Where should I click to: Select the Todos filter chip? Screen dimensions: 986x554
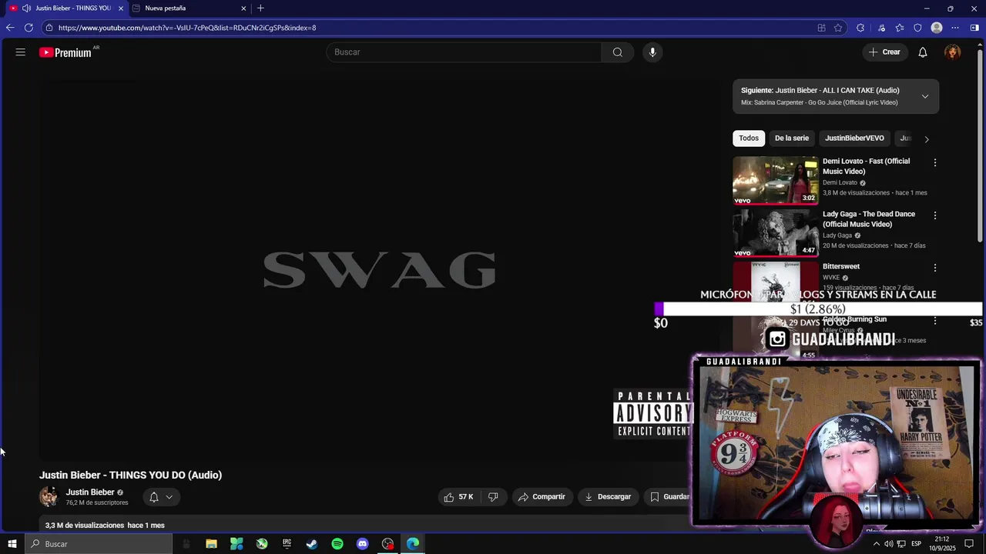click(x=749, y=138)
